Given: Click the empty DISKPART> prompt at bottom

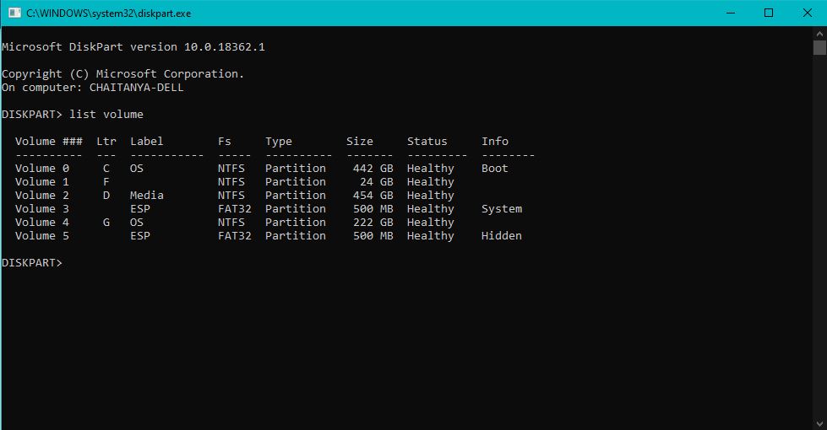Looking at the screenshot, I should pyautogui.click(x=32, y=262).
